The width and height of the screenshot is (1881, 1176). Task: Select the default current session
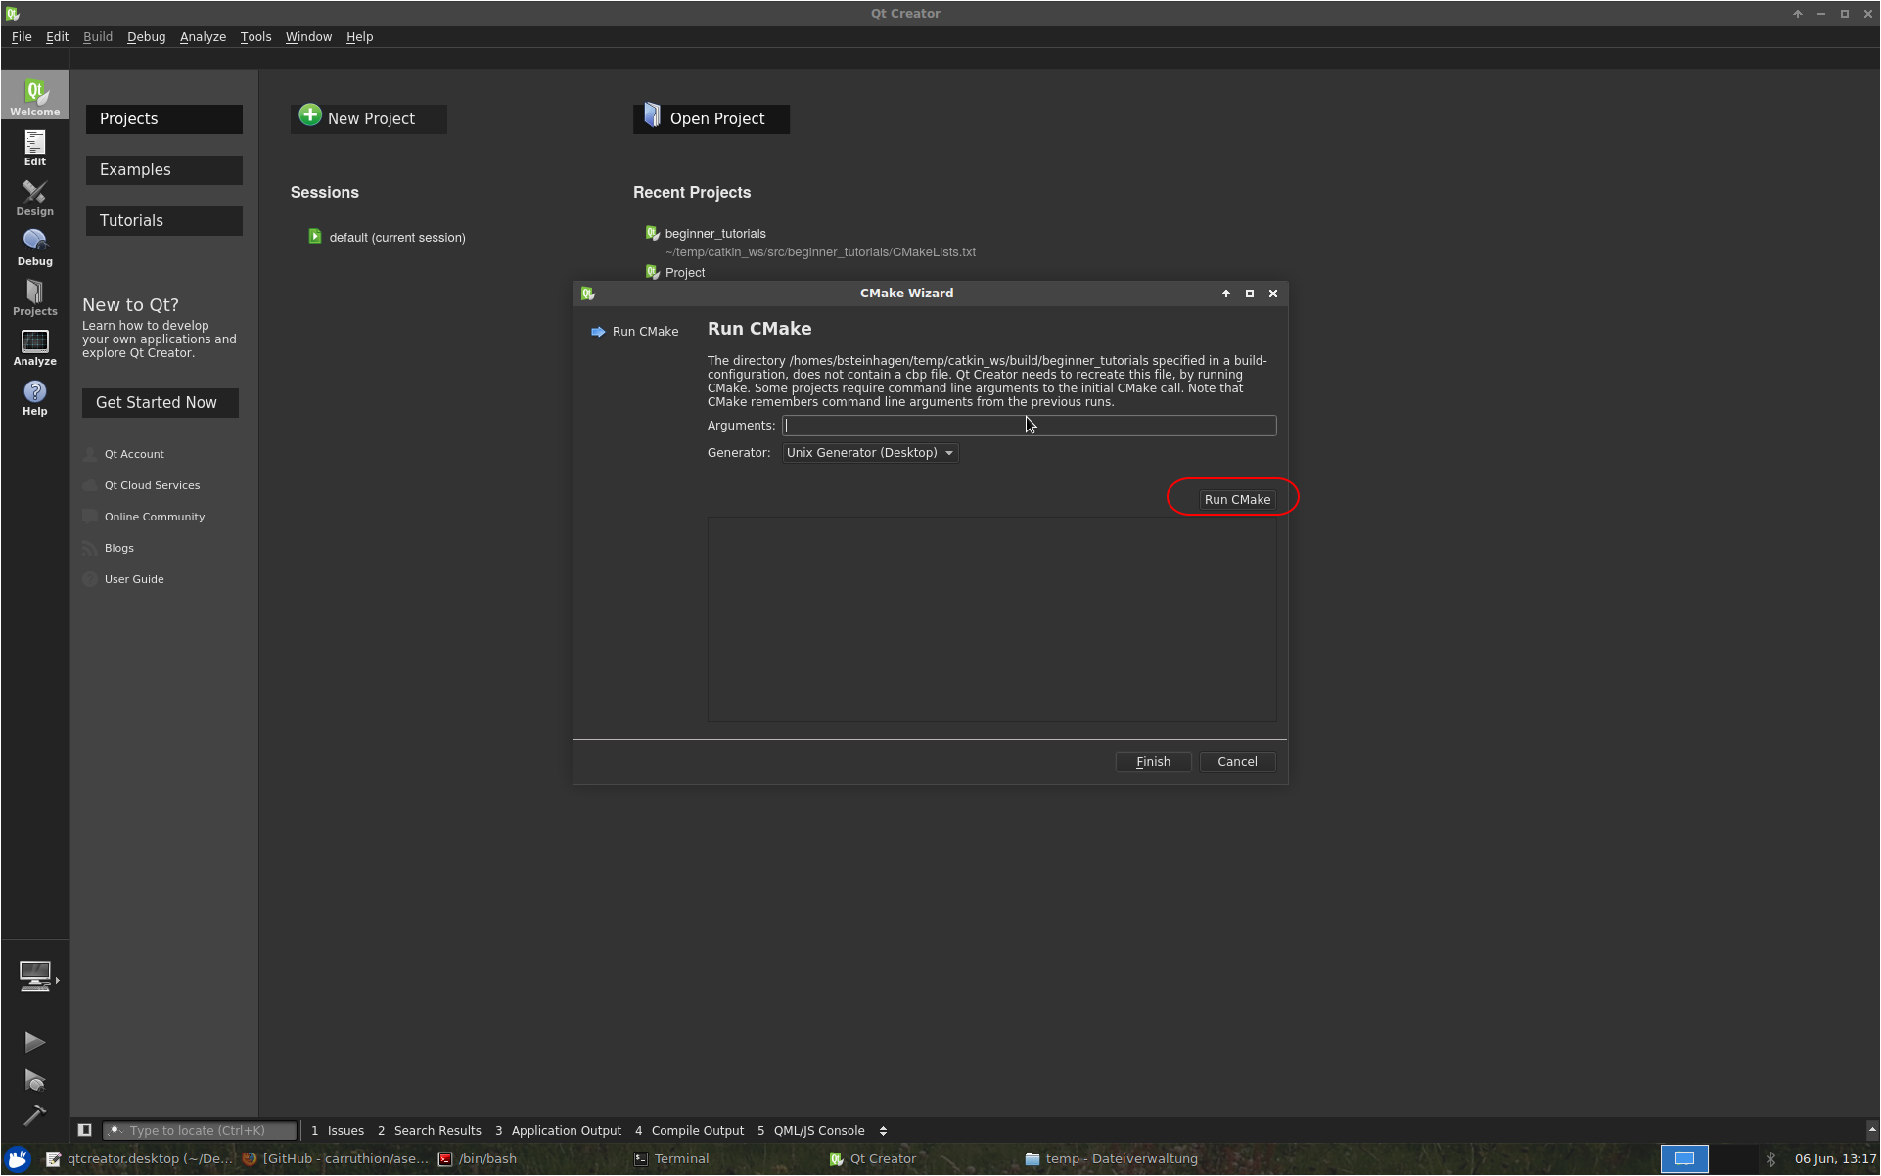[x=396, y=238]
